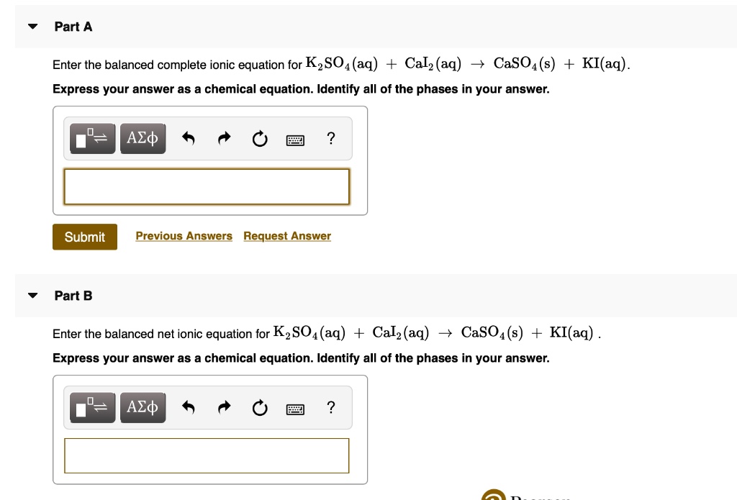Click the redo icon in Part A toolbar
The height and width of the screenshot is (500, 737).
click(224, 138)
